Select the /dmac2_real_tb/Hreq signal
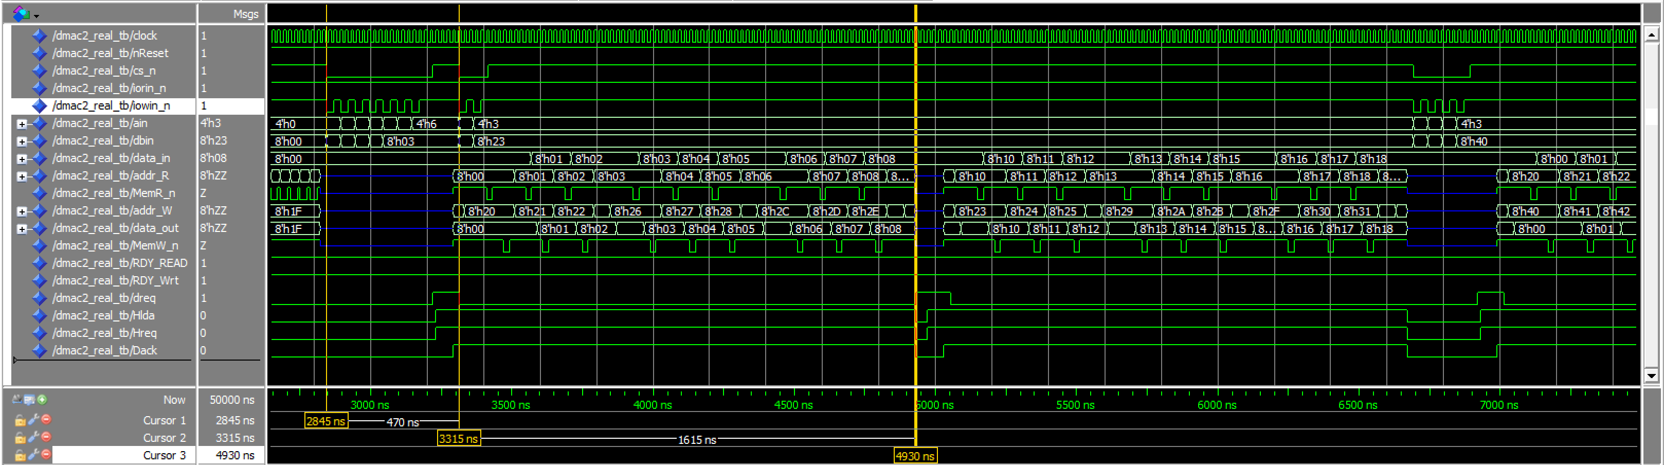Viewport: 1664px width, 465px height. [x=104, y=333]
